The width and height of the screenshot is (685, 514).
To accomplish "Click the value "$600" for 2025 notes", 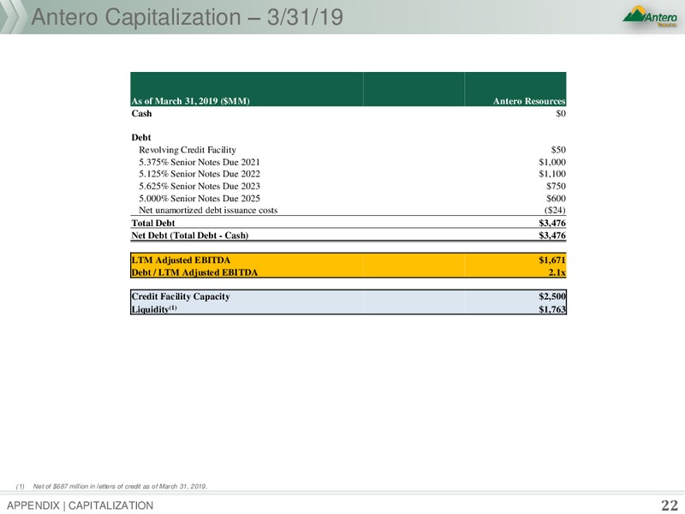I will pos(556,199).
